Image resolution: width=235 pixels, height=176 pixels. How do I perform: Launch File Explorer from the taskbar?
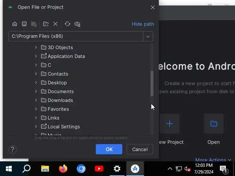[45, 169]
